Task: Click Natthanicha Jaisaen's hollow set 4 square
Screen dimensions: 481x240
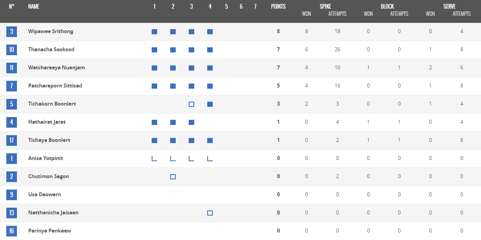Action: pos(210,213)
